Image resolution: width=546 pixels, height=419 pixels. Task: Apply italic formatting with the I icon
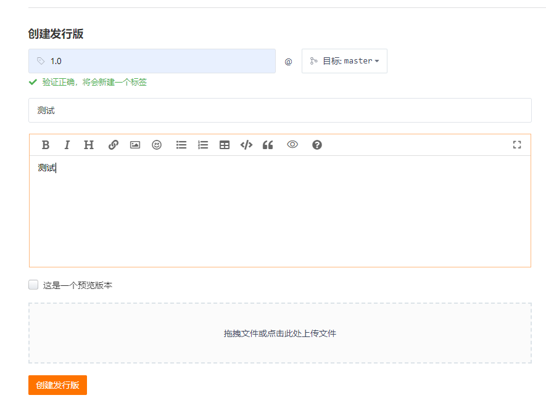67,145
